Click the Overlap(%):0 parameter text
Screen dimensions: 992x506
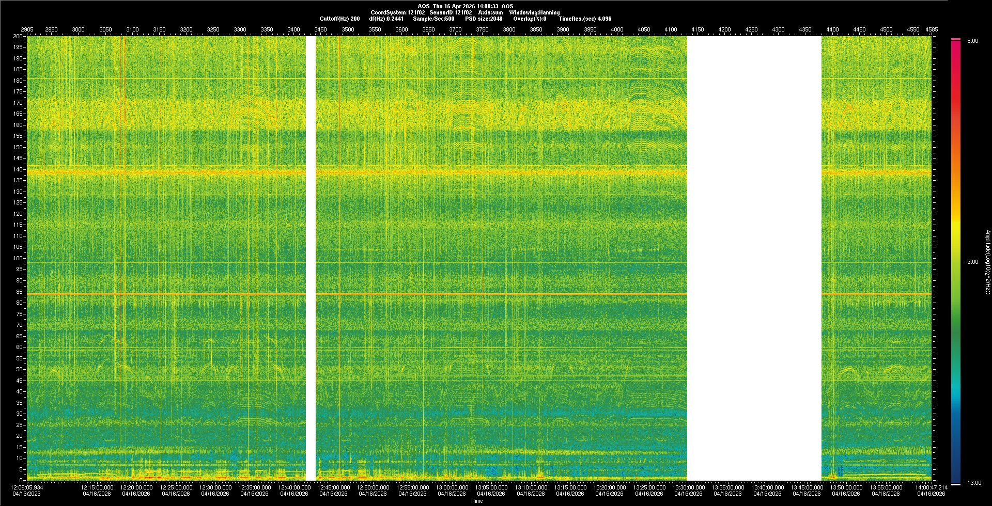530,19
